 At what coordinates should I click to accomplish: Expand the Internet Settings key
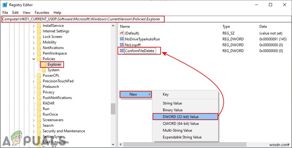point(34,31)
